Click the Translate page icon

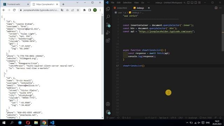point(62,10)
